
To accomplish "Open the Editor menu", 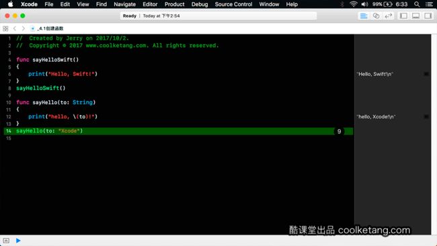I will [x=150, y=4].
